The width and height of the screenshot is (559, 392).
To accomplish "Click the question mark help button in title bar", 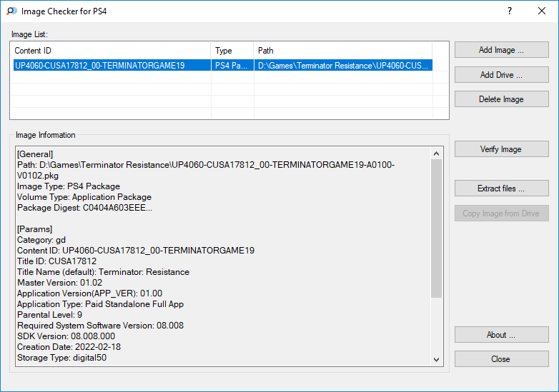I will (510, 11).
